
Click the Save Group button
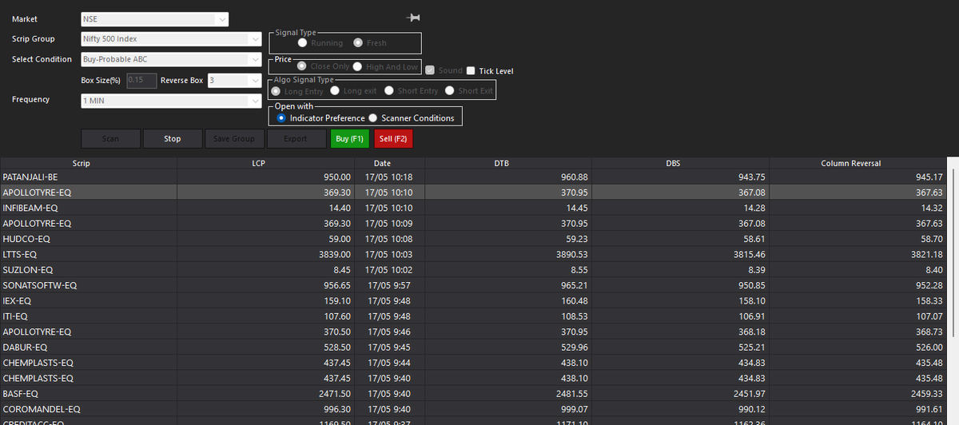[x=234, y=139]
